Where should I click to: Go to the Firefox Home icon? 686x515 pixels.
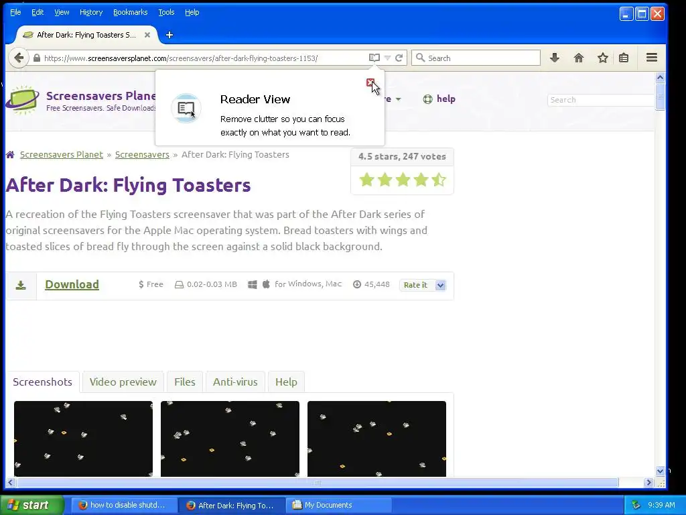click(x=579, y=58)
